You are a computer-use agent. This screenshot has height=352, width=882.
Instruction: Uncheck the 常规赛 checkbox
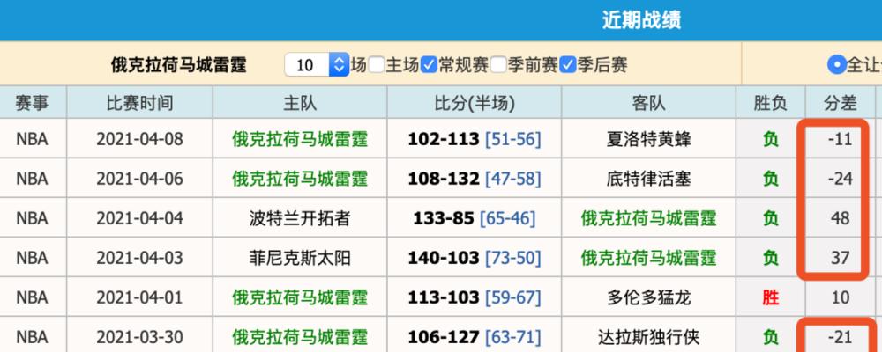pos(430,65)
